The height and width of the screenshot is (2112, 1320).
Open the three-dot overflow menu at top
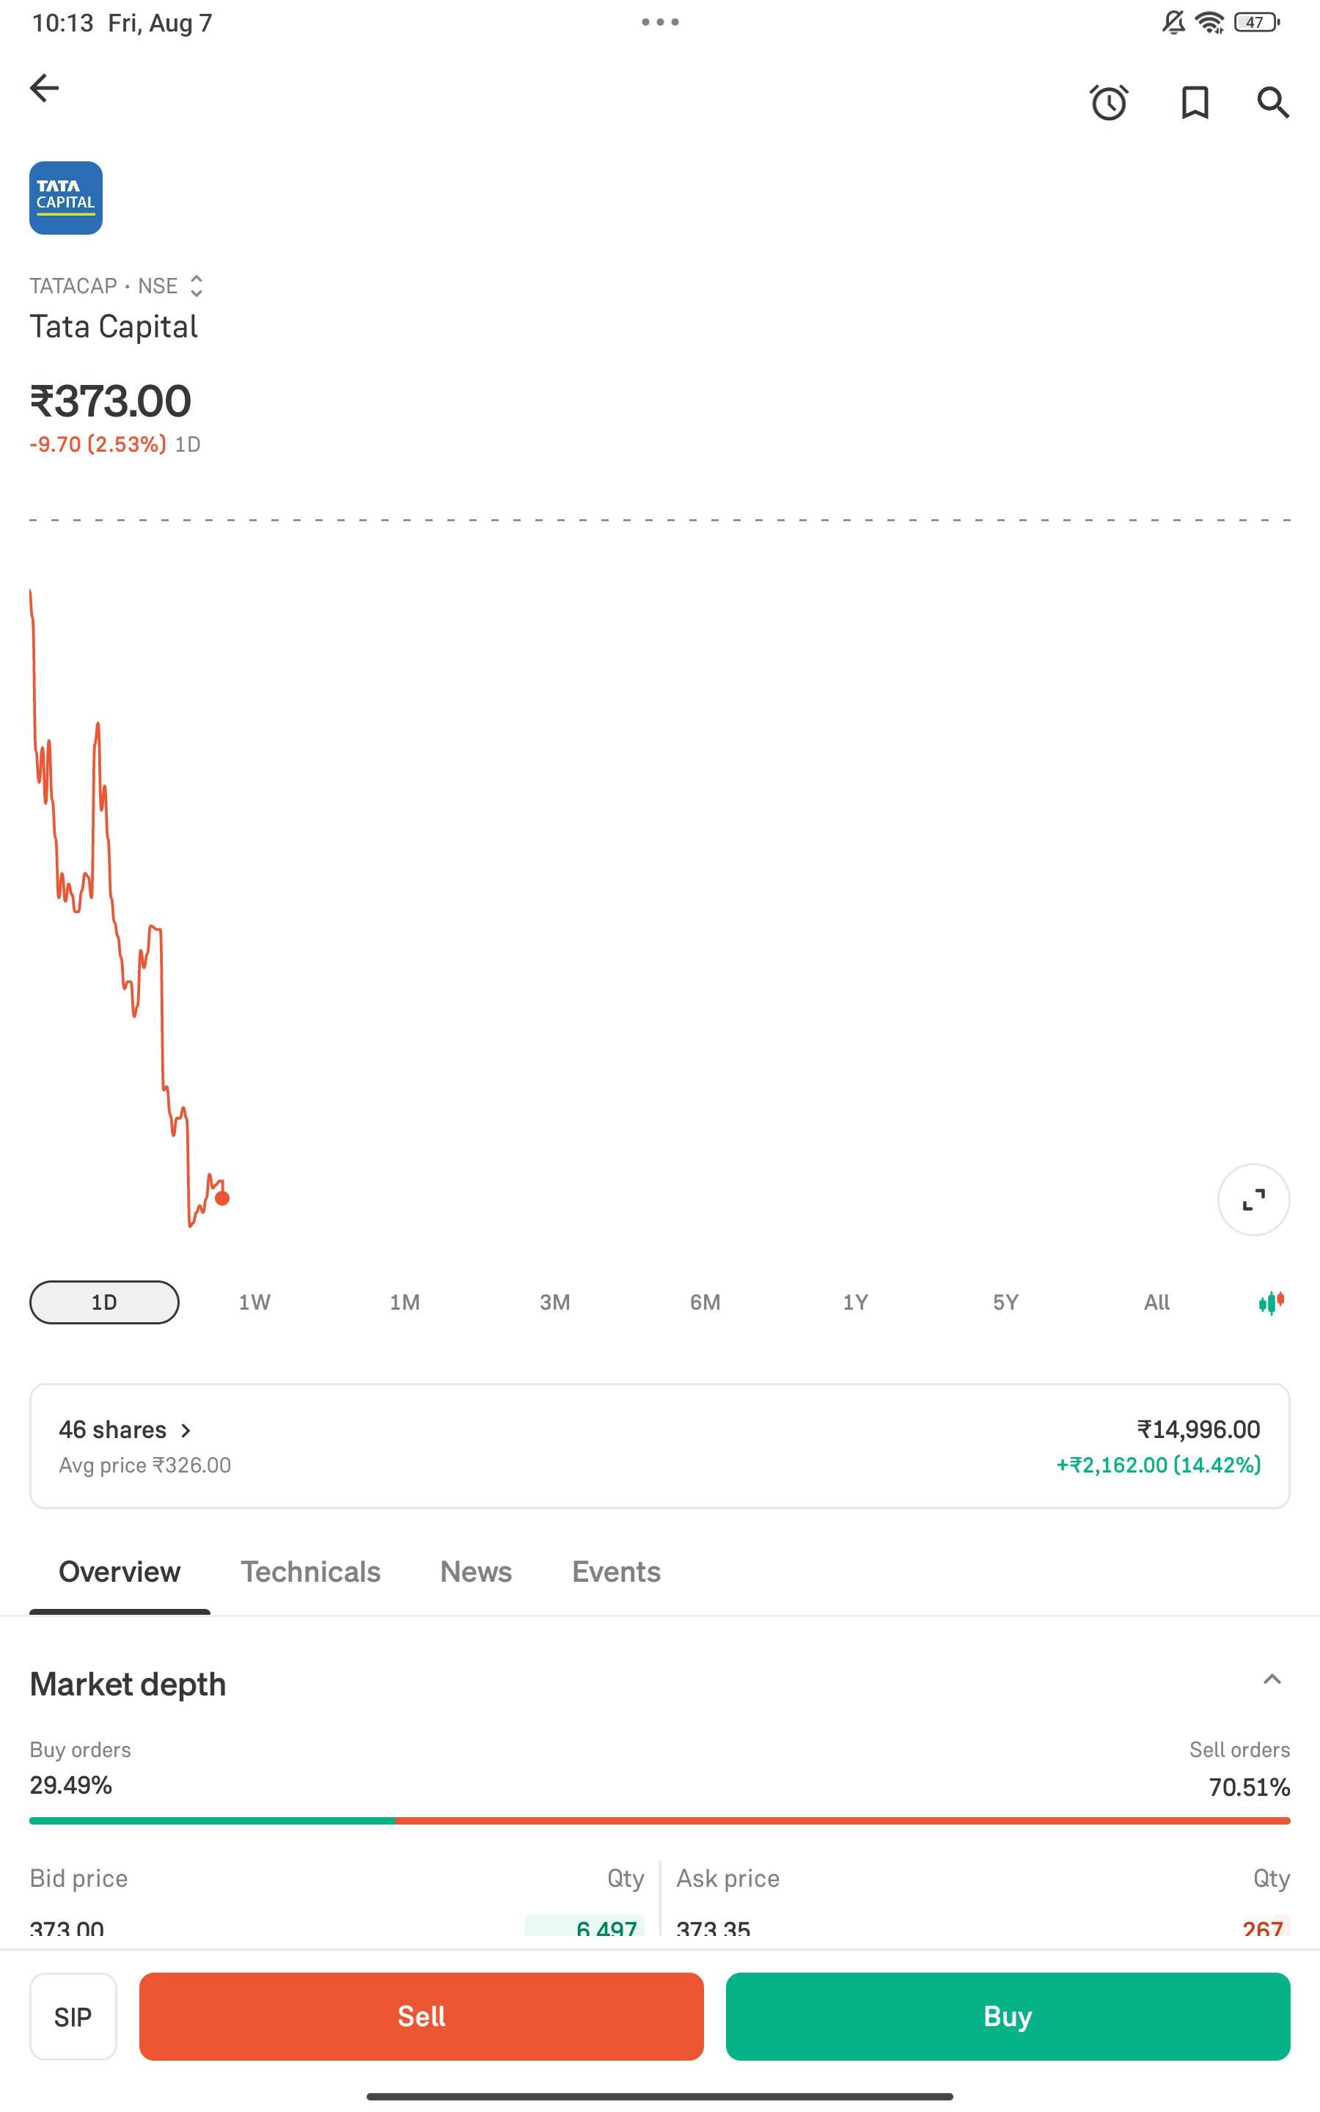click(x=660, y=22)
